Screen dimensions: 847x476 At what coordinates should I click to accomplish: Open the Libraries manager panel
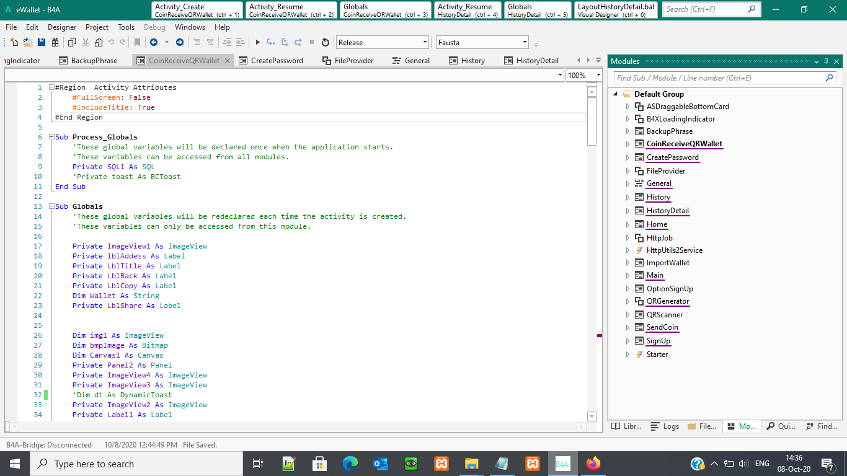point(626,426)
